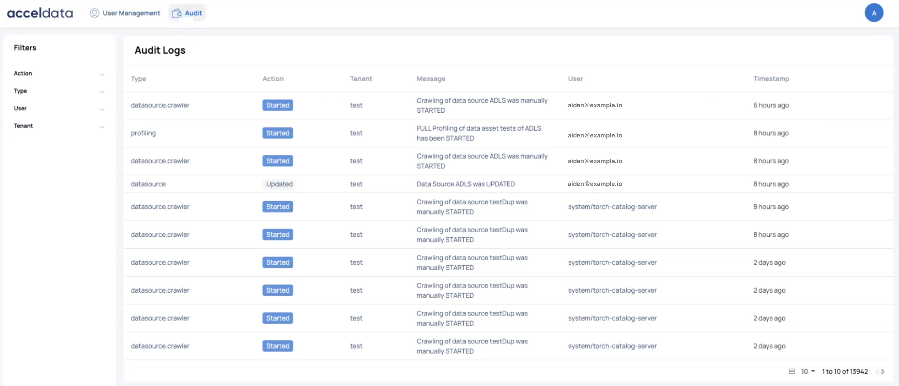
Task: Switch to User Management tab
Action: pos(131,13)
